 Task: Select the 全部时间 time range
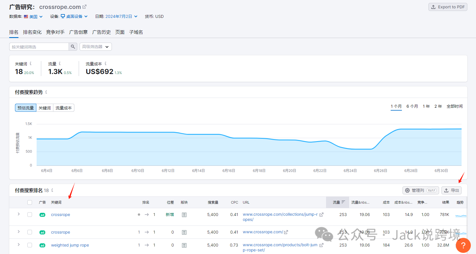[455, 106]
